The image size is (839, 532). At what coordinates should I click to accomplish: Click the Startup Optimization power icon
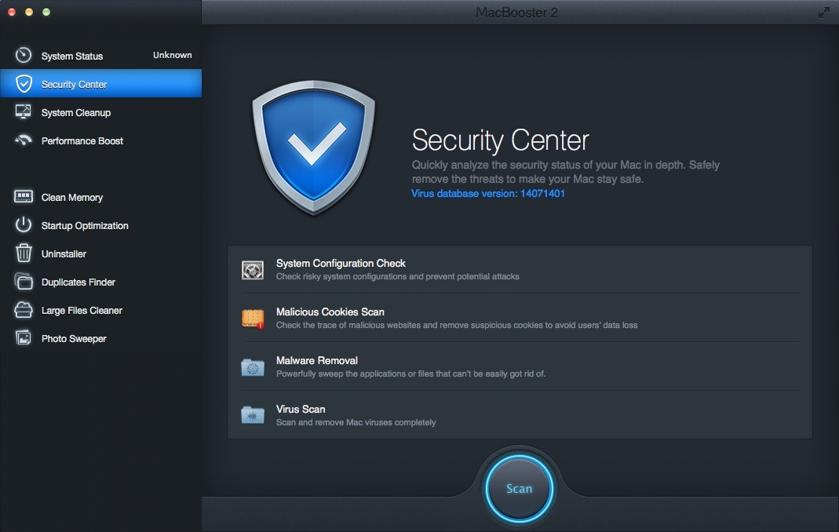pyautogui.click(x=24, y=225)
